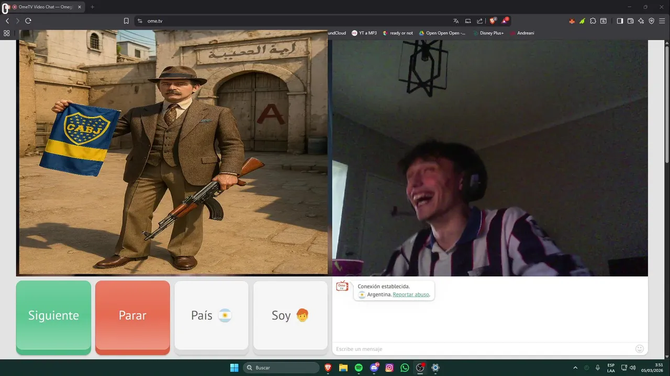The width and height of the screenshot is (670, 376).
Task: Go back using the browser back arrow
Action: coord(7,21)
